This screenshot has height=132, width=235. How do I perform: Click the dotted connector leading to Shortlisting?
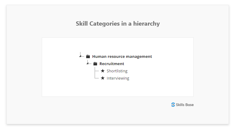click(97, 71)
